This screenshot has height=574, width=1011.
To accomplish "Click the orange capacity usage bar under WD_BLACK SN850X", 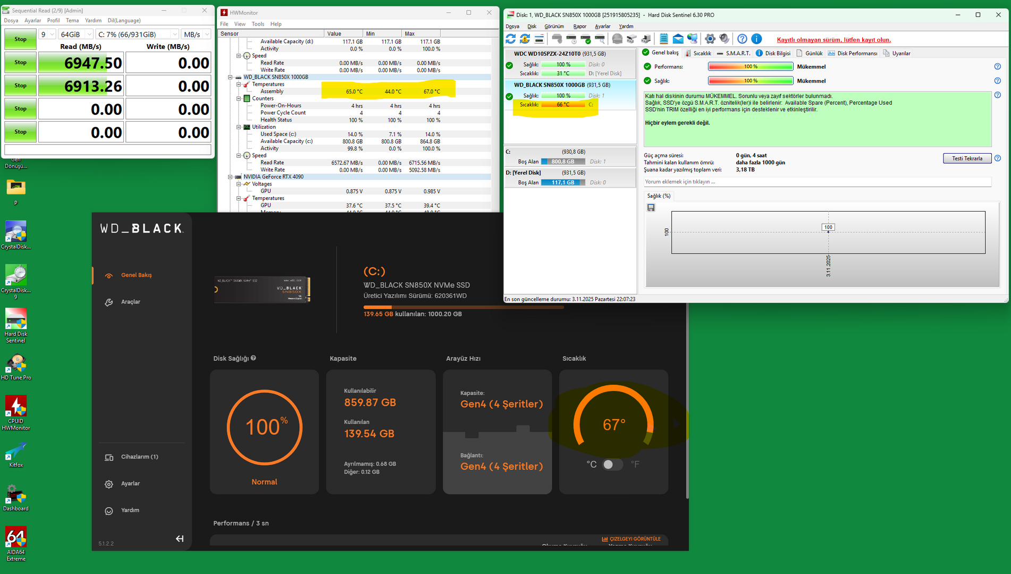I will (x=463, y=307).
